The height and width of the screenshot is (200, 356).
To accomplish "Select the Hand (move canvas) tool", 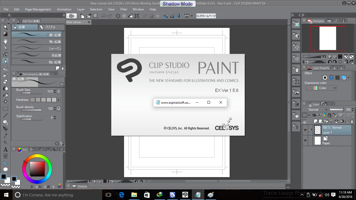I will click(5, 41).
